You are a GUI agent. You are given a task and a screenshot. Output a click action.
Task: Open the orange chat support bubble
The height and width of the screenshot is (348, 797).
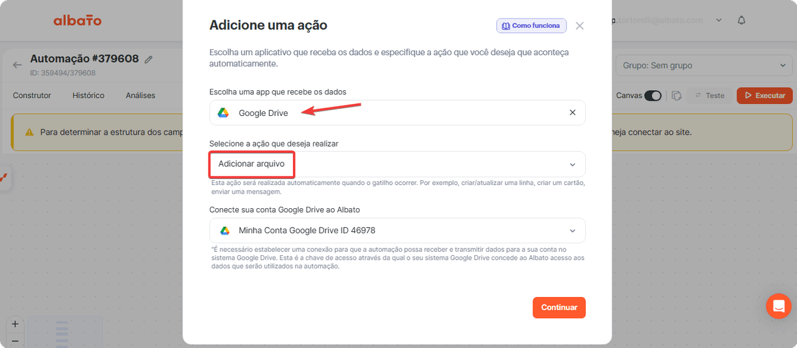(778, 306)
